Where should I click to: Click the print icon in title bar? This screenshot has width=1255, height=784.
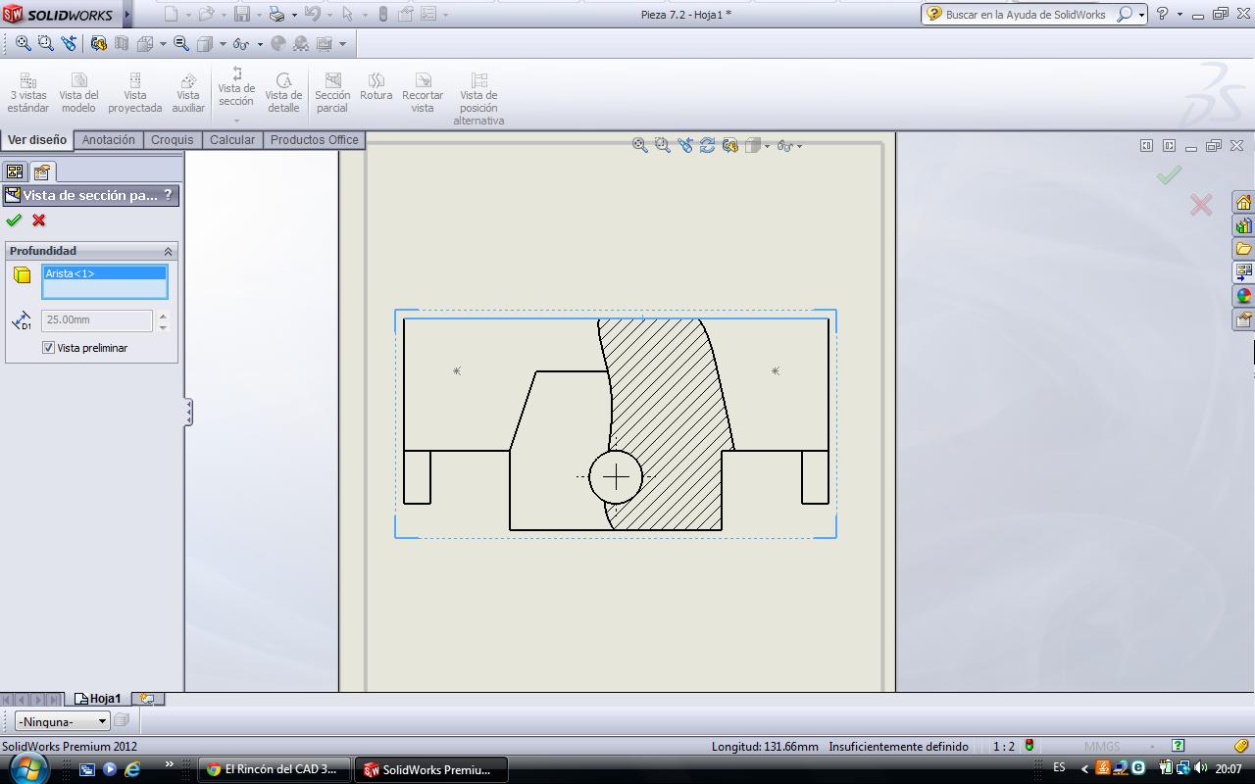pos(276,14)
